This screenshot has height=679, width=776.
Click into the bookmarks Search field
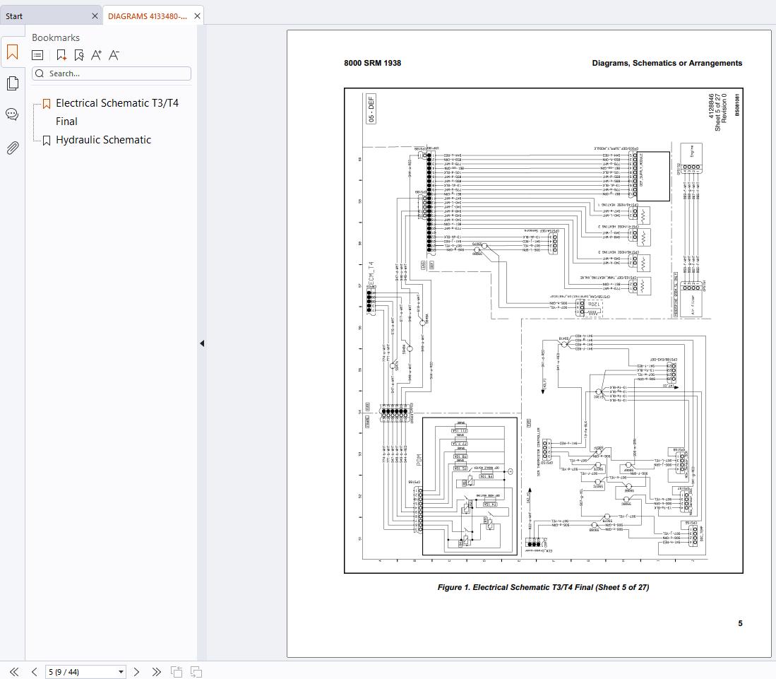coord(112,73)
